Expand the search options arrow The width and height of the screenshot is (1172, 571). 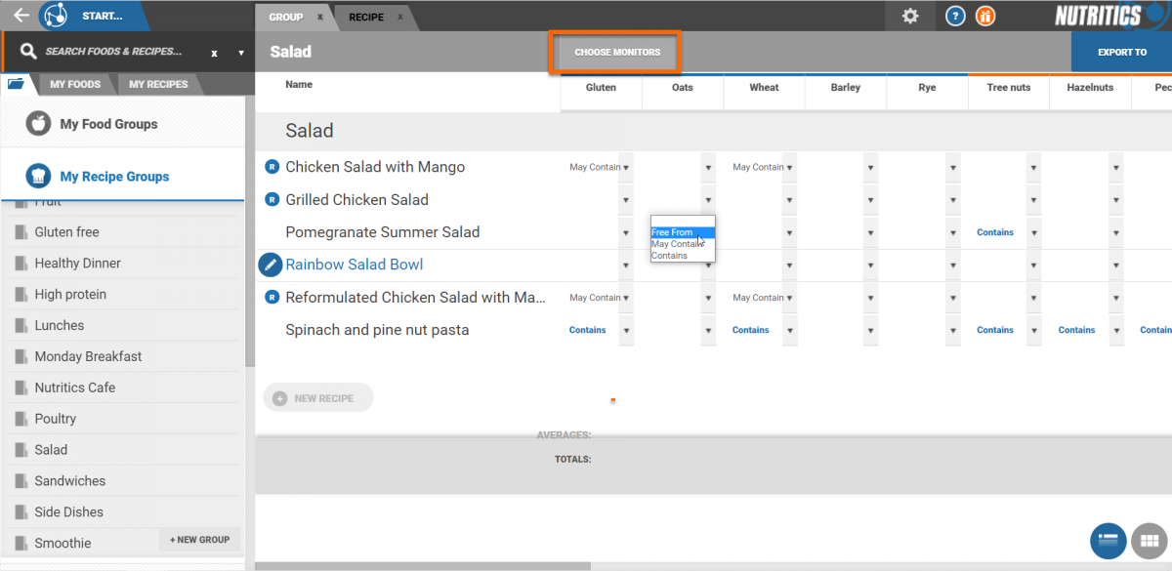[241, 53]
